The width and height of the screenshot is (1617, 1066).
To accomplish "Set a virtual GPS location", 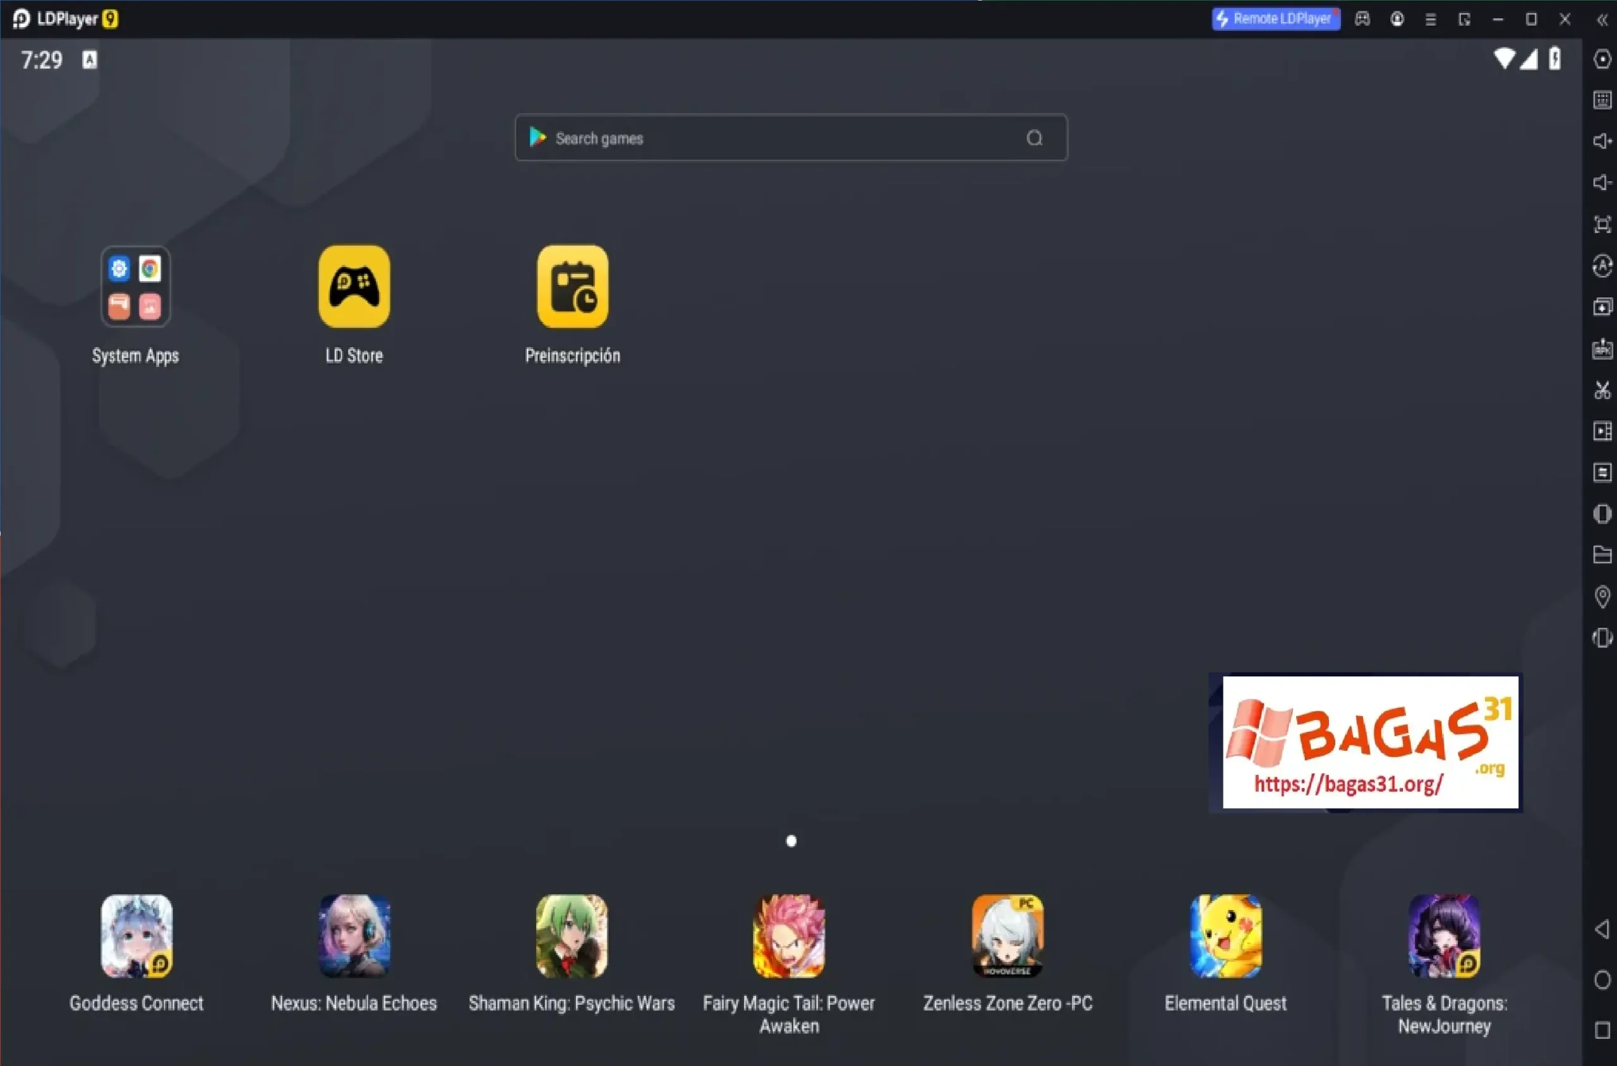I will 1602,597.
